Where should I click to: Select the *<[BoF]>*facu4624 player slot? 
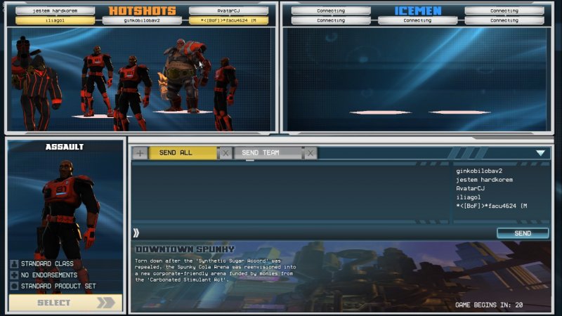tap(229, 20)
